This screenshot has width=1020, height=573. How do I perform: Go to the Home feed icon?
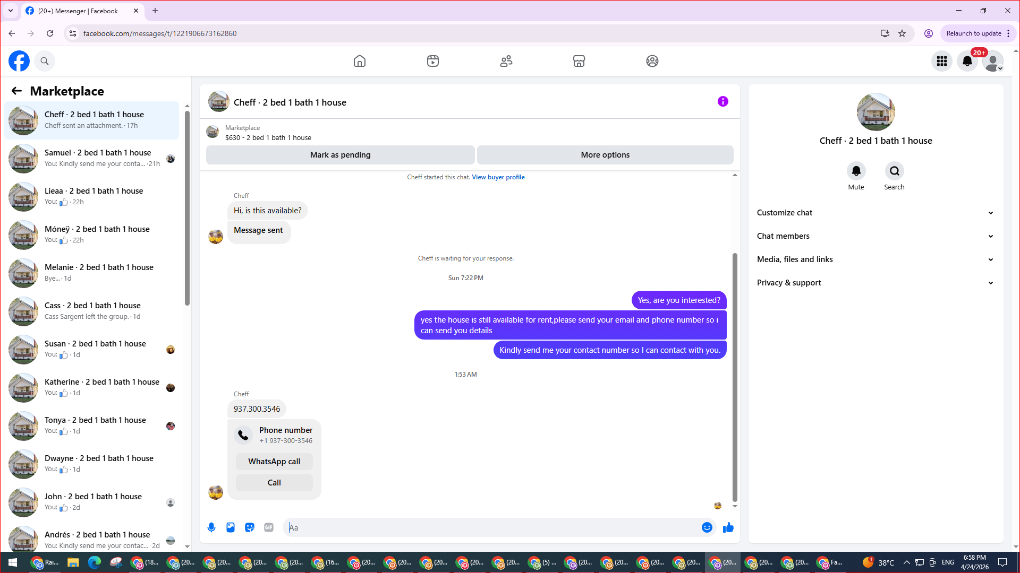click(360, 61)
